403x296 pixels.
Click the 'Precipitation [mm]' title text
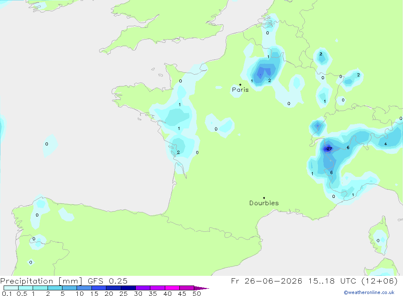pos(41,281)
